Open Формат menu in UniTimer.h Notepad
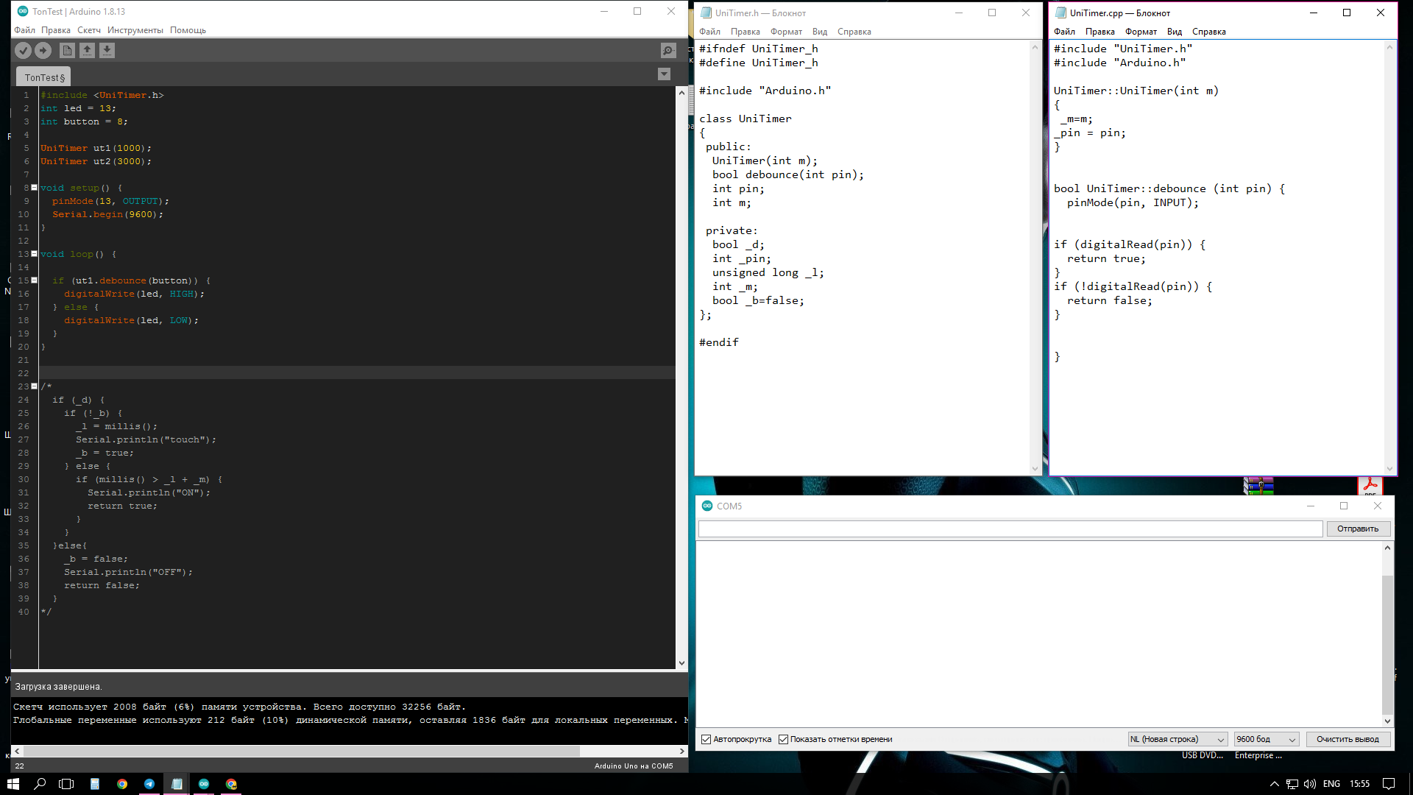Screen dimensions: 1413x795 coord(786,32)
